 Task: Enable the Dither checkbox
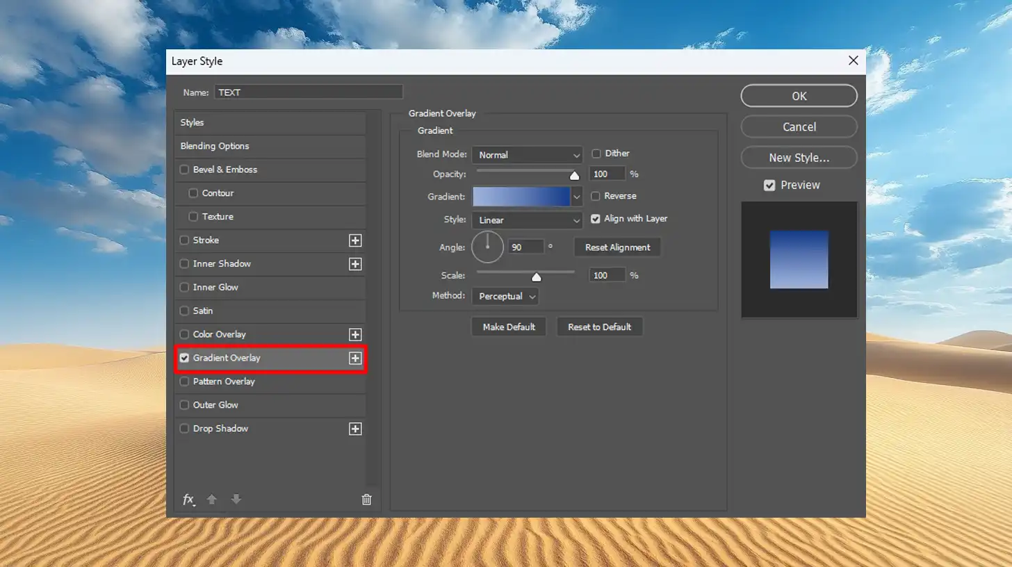(x=596, y=154)
